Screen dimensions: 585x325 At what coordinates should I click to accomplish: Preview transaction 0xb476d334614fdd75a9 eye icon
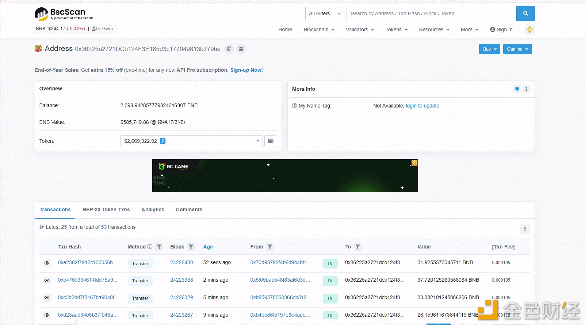coord(47,280)
